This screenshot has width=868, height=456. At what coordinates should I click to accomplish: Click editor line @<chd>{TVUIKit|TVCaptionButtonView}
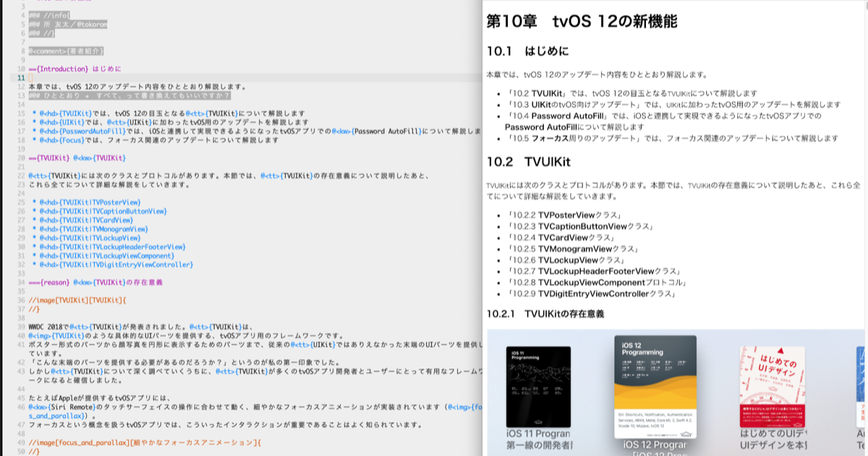pos(100,211)
